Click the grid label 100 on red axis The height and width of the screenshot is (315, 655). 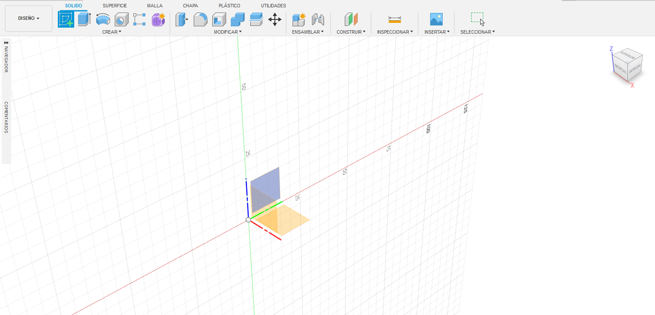[x=428, y=128]
